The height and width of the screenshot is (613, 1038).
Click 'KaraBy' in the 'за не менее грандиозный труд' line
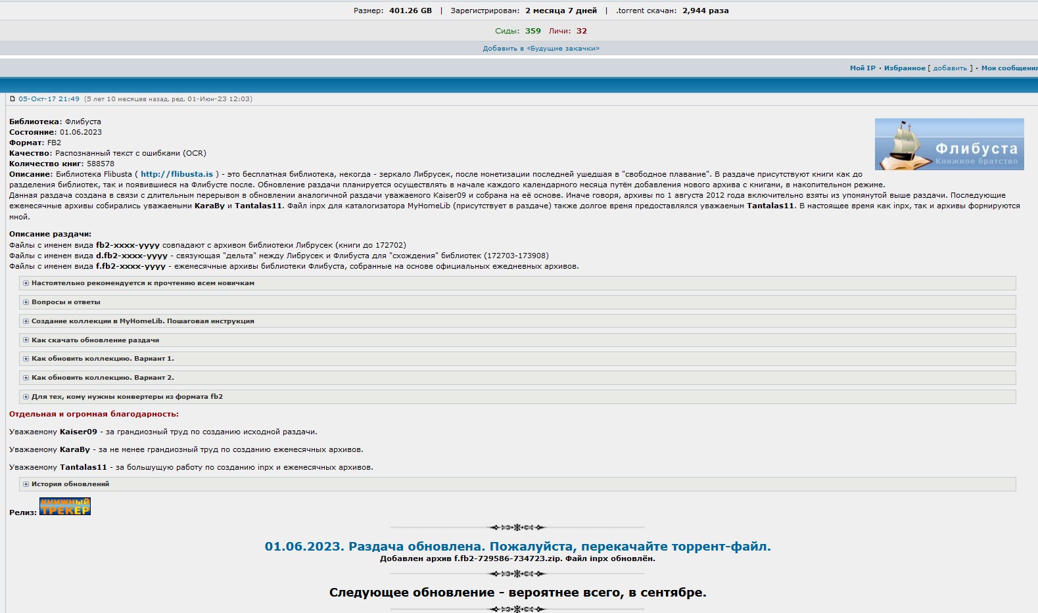pyautogui.click(x=75, y=449)
